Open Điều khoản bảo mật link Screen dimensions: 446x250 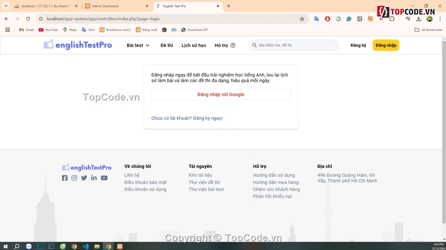coord(146,182)
